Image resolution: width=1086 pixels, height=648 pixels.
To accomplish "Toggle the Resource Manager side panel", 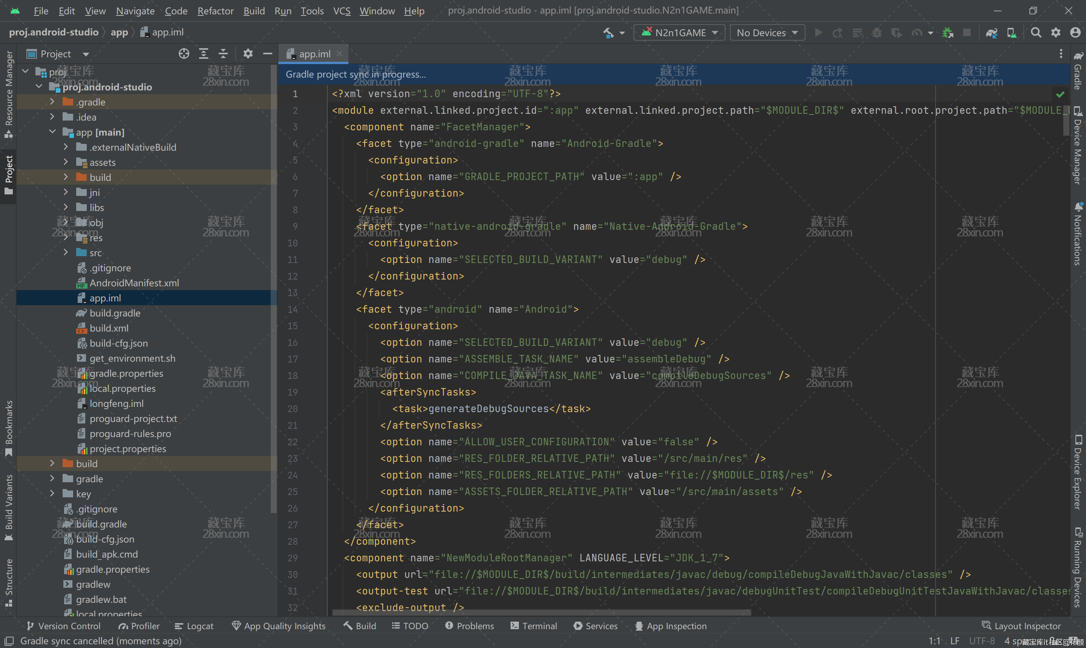I will tap(8, 94).
